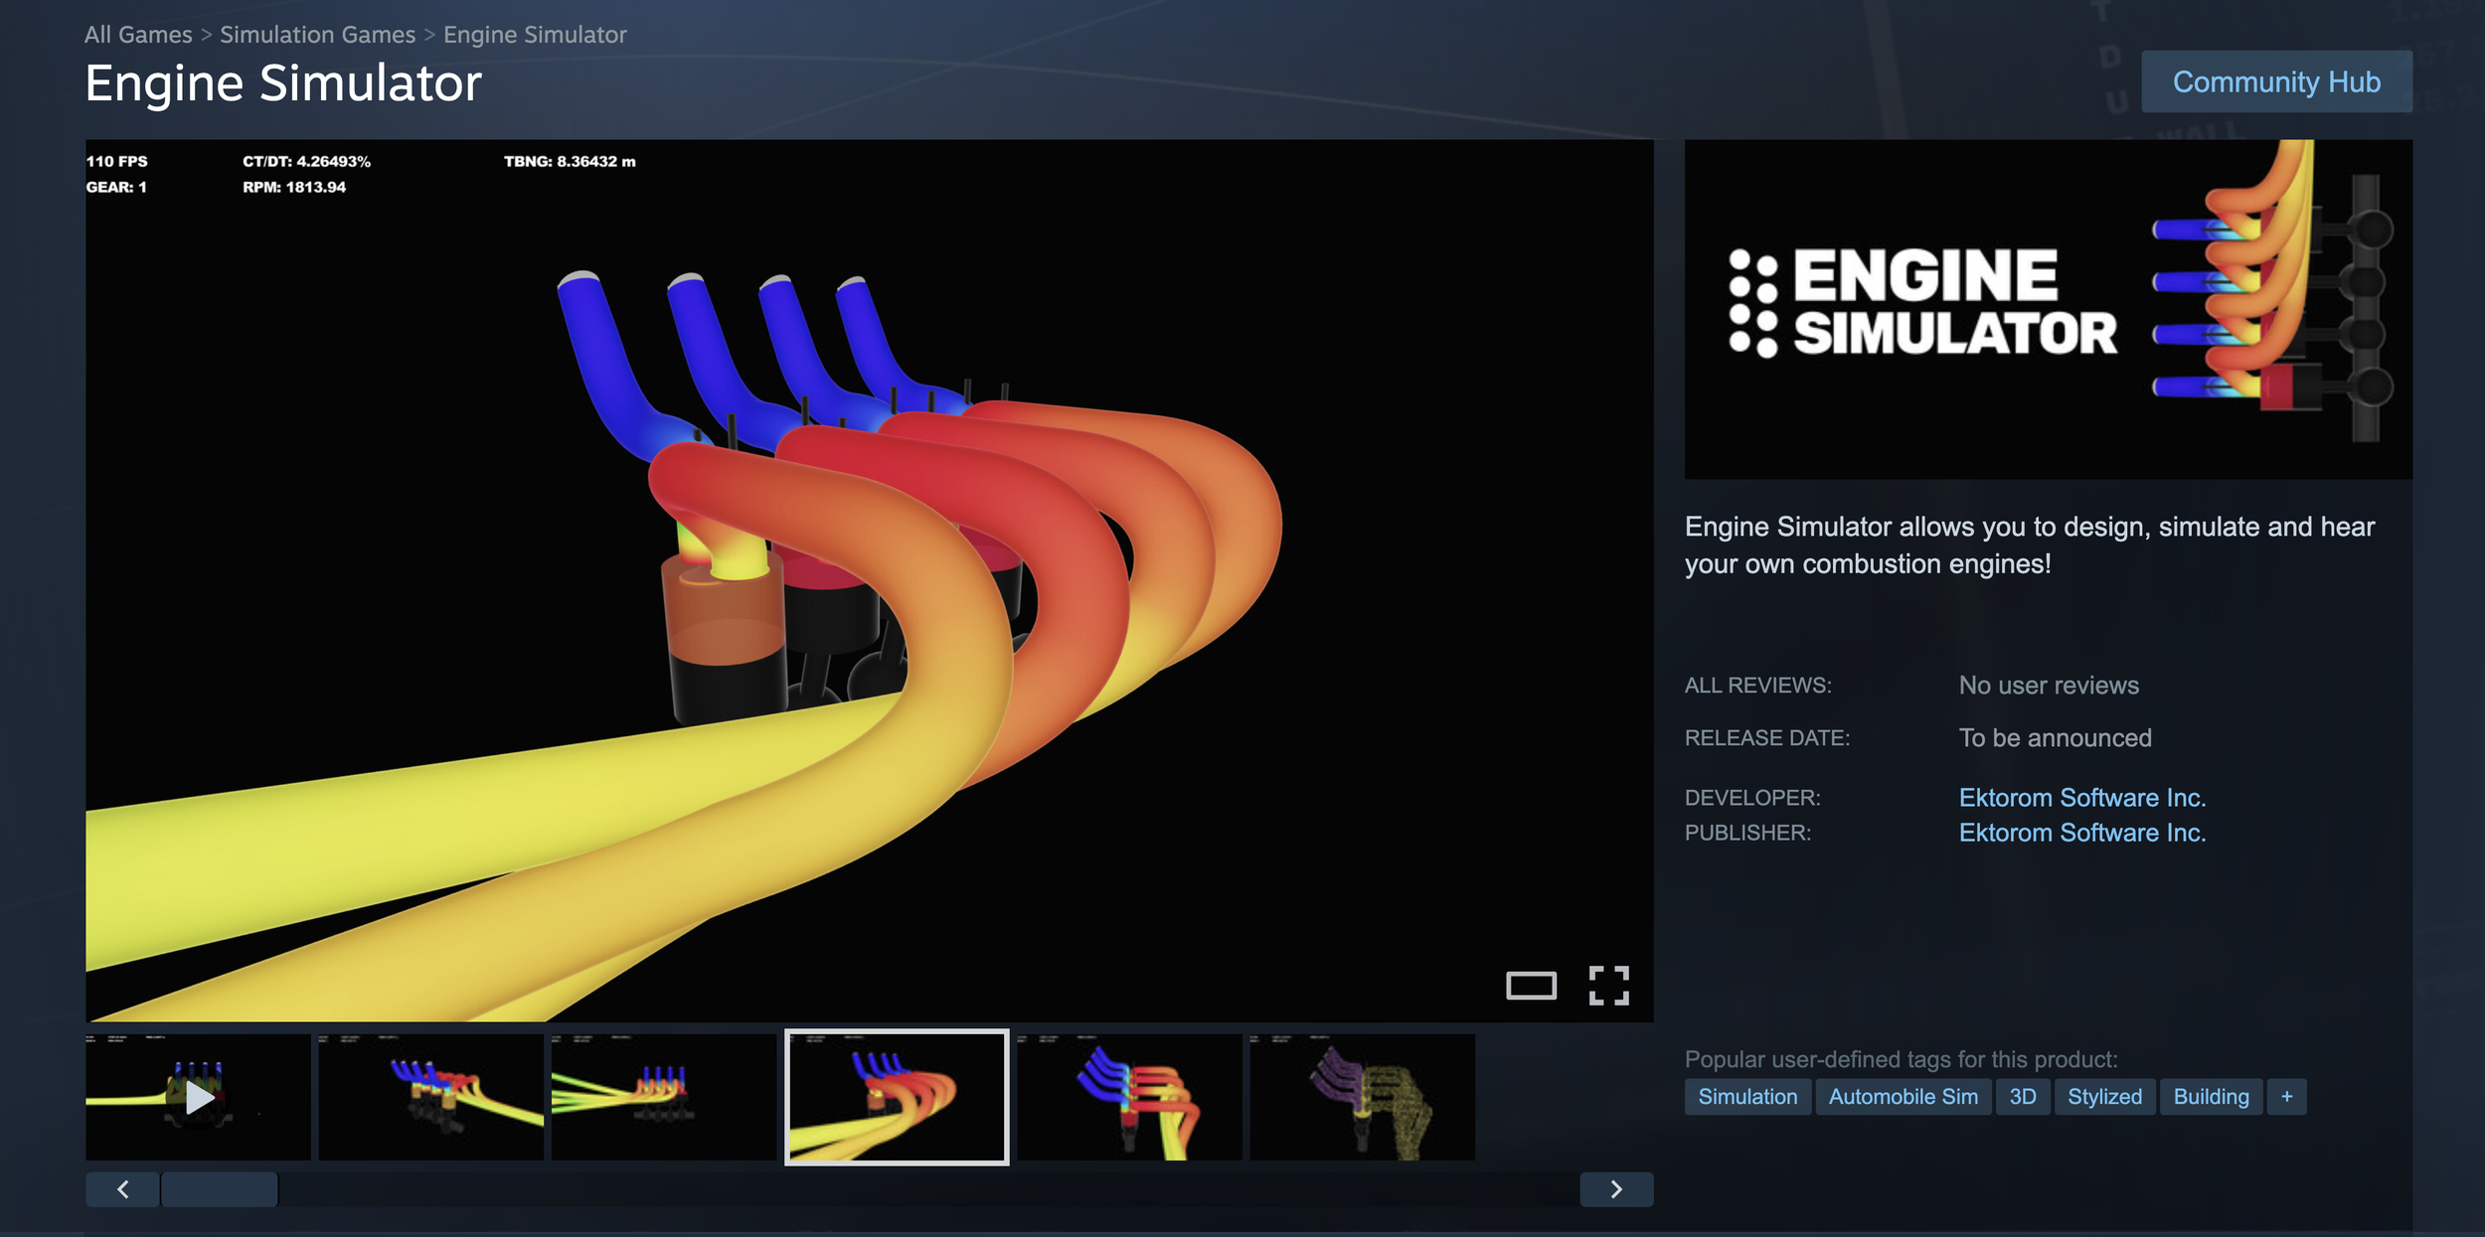
Task: Play the trailer video thumbnail
Action: [x=198, y=1097]
